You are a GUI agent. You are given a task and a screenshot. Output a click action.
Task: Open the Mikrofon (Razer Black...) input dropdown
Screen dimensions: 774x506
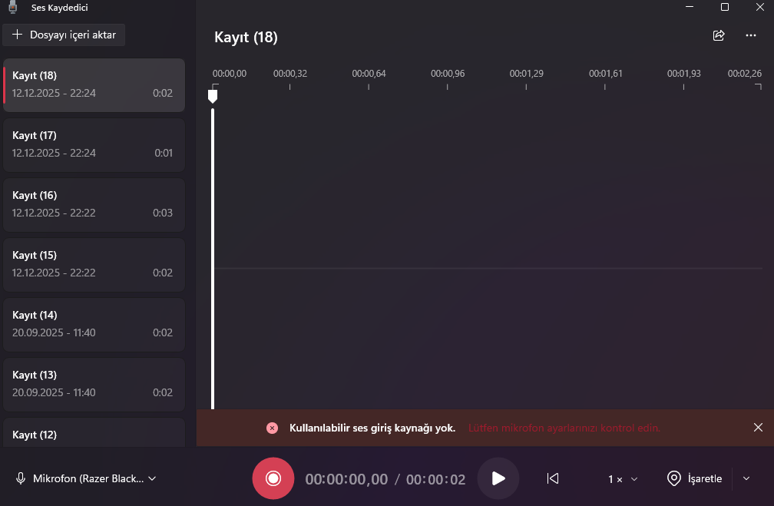click(x=86, y=478)
